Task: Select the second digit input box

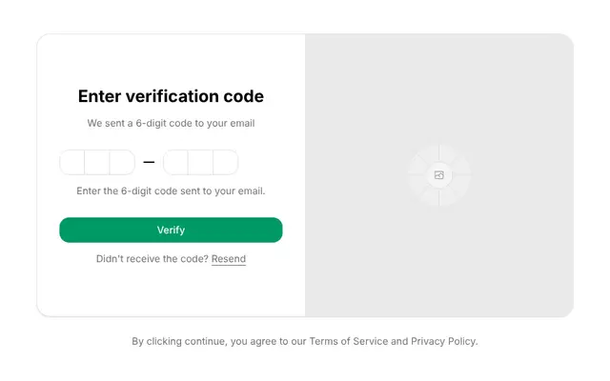Action: click(x=97, y=162)
